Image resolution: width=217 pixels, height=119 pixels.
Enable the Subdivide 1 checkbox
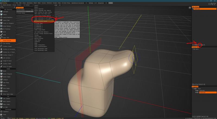[x=35, y=25]
